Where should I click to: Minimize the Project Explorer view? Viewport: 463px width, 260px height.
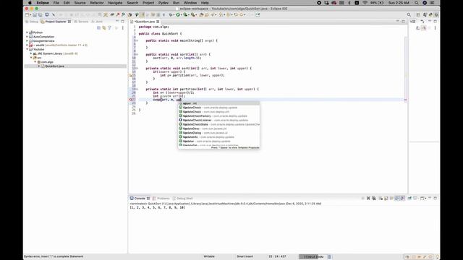[117, 22]
